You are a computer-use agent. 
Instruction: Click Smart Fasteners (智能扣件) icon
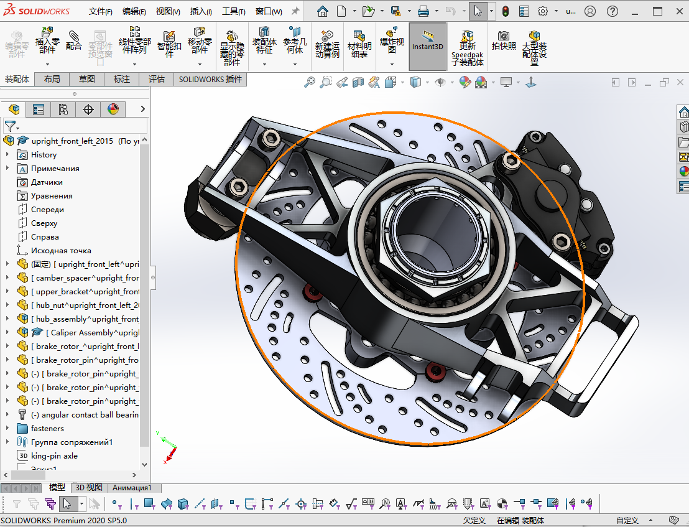pos(169,44)
